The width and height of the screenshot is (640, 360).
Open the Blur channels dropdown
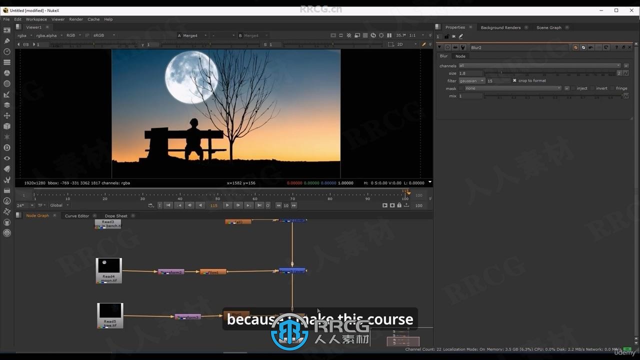[x=539, y=65]
